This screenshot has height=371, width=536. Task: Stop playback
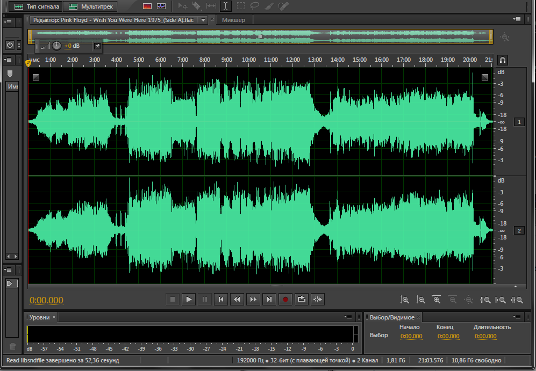pyautogui.click(x=172, y=300)
